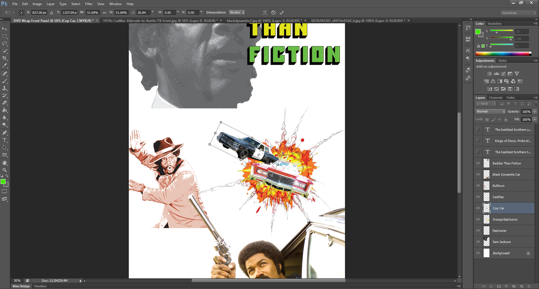The height and width of the screenshot is (289, 539).
Task: Hide the Cadillac layer
Action: click(478, 197)
